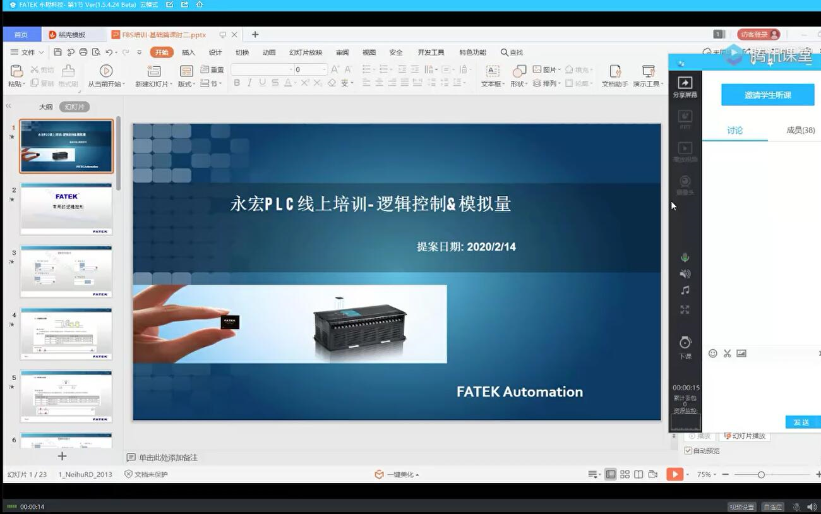
Task: Click the music note icon in classroom sidebar
Action: tap(685, 290)
